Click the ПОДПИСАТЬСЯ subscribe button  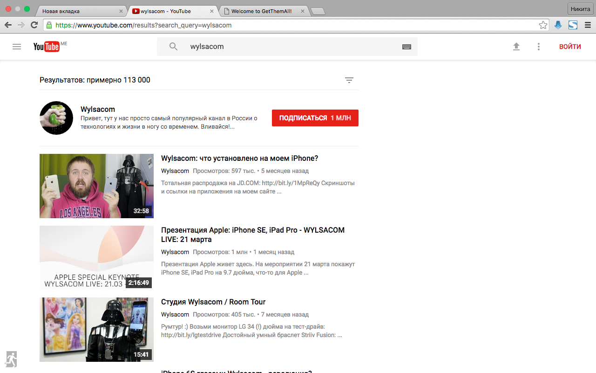(x=315, y=118)
